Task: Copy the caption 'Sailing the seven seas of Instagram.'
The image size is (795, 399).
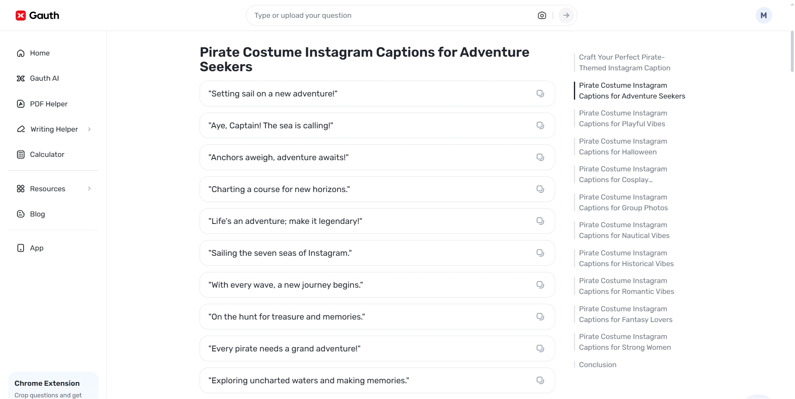Action: pos(540,252)
